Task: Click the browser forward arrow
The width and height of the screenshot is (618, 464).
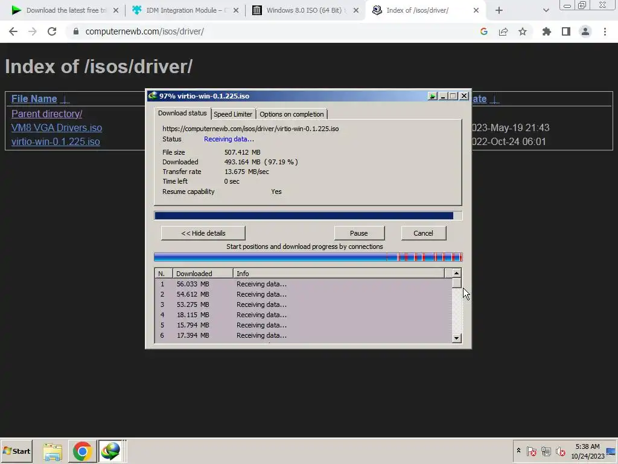Action: (33, 31)
